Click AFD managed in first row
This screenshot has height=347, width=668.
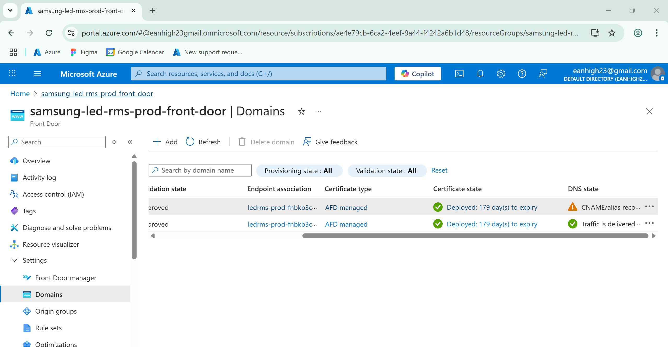click(x=346, y=208)
